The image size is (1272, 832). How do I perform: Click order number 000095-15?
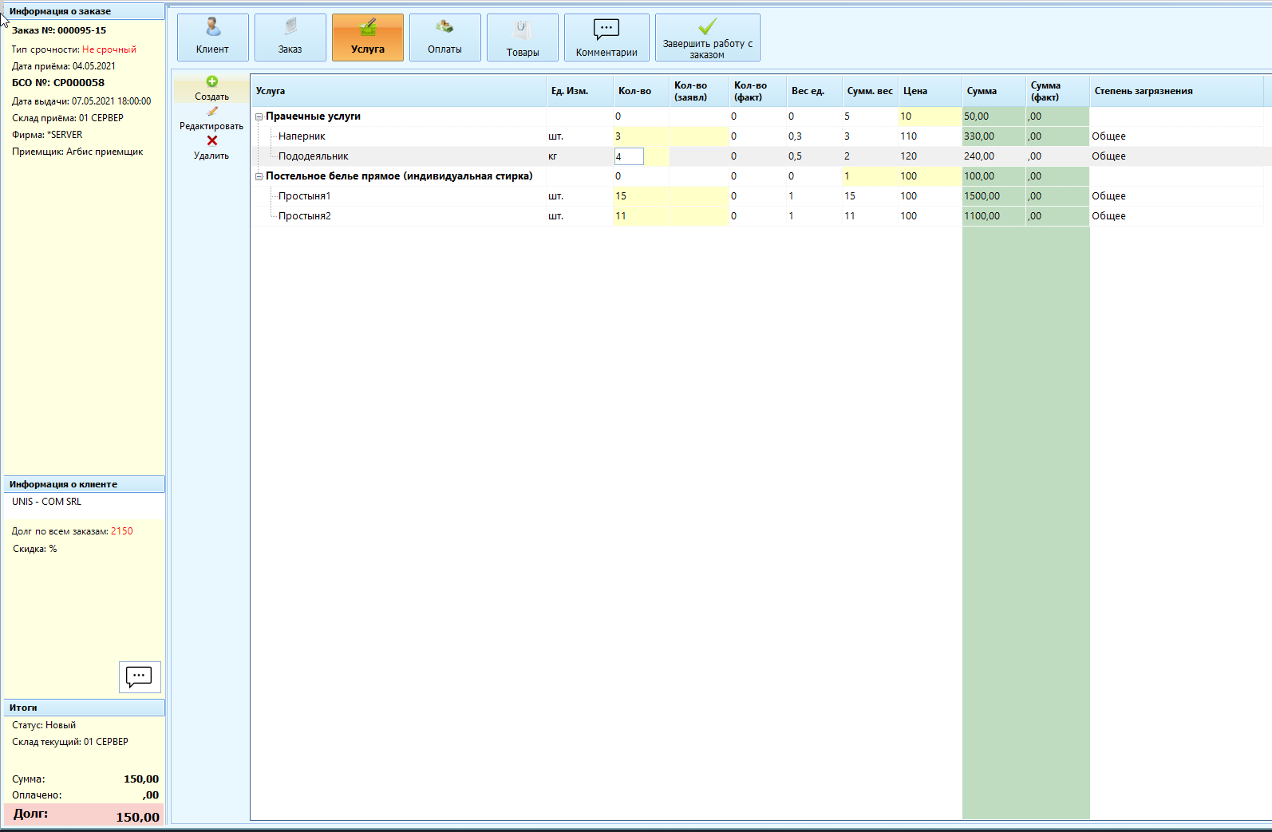click(81, 30)
